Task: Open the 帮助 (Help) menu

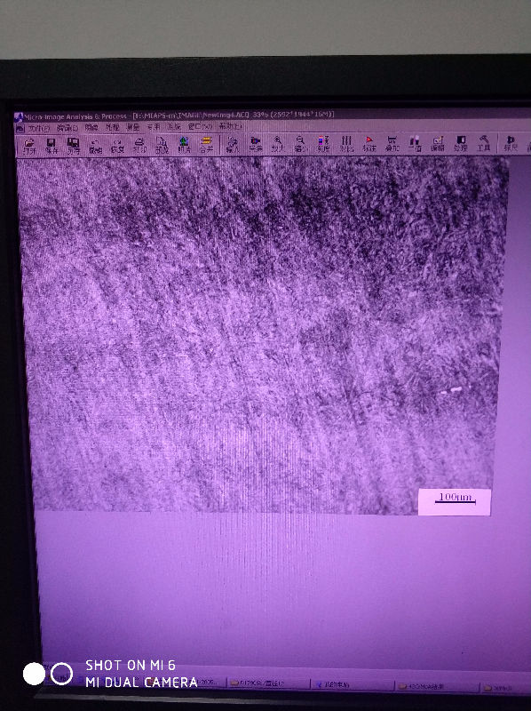Action: 230,126
